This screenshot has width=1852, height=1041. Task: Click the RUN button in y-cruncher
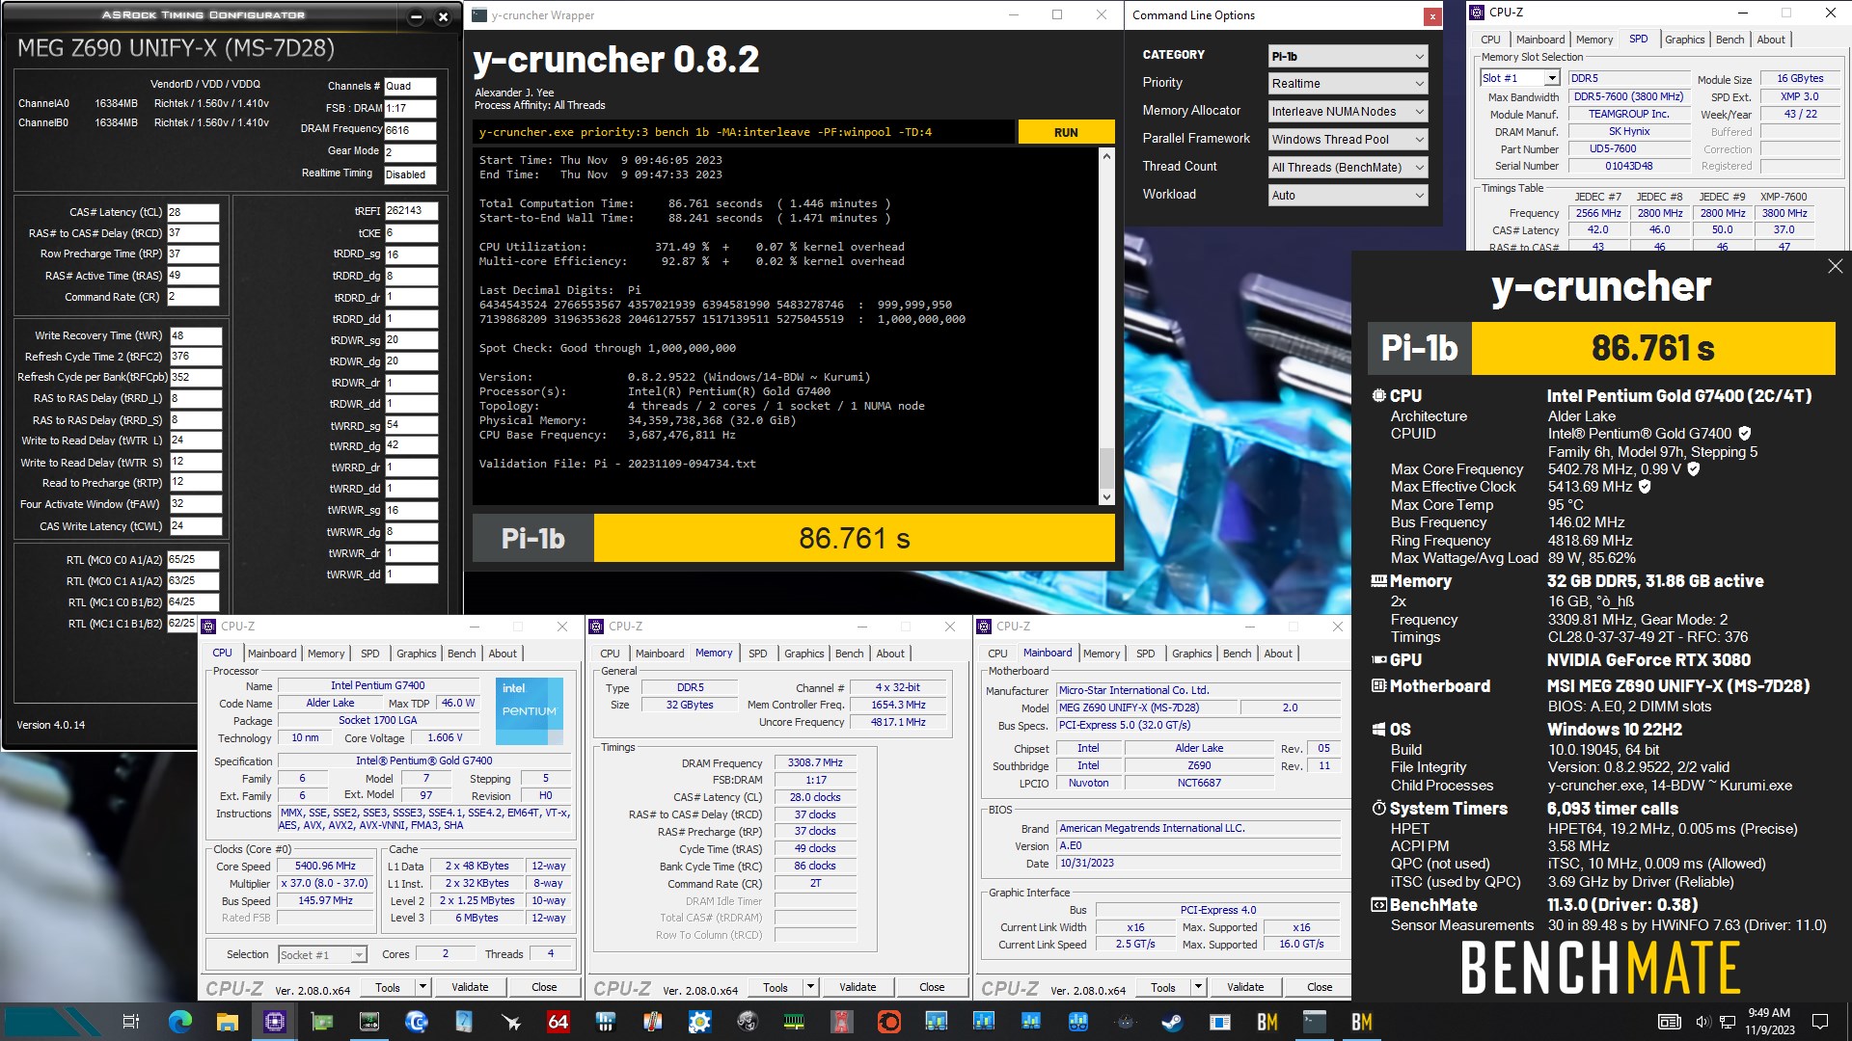(x=1066, y=132)
